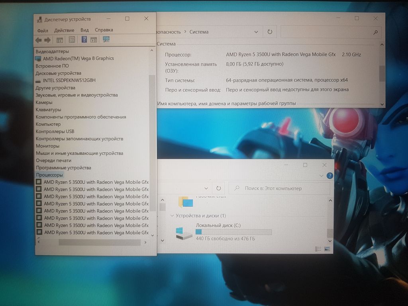408x306 pixels.
Task: Click System window scroll down arrow
Action: click(x=382, y=104)
